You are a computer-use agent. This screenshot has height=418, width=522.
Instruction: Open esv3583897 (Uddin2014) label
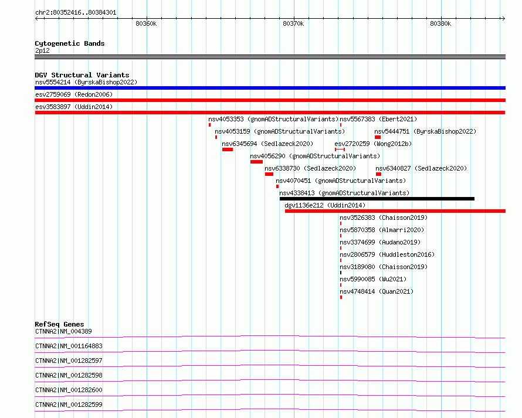74,107
